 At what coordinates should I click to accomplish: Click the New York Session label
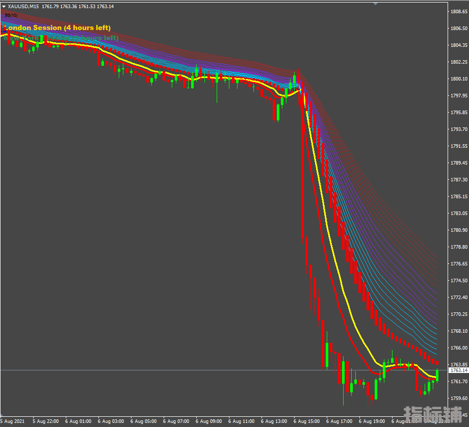(61, 38)
